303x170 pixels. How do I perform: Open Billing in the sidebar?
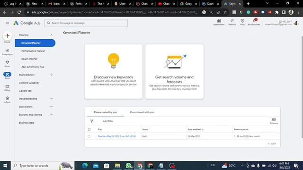coord(8,88)
